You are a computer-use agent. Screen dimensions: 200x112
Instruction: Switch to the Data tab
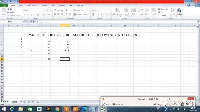tap(53, 5)
